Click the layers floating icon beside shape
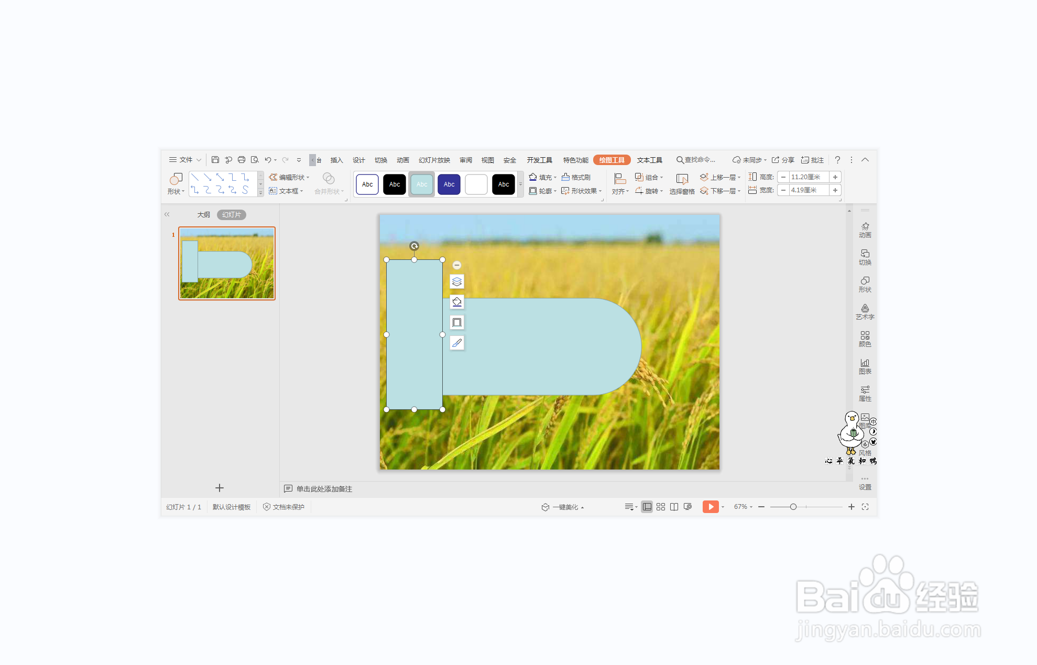1037x665 pixels. point(457,282)
